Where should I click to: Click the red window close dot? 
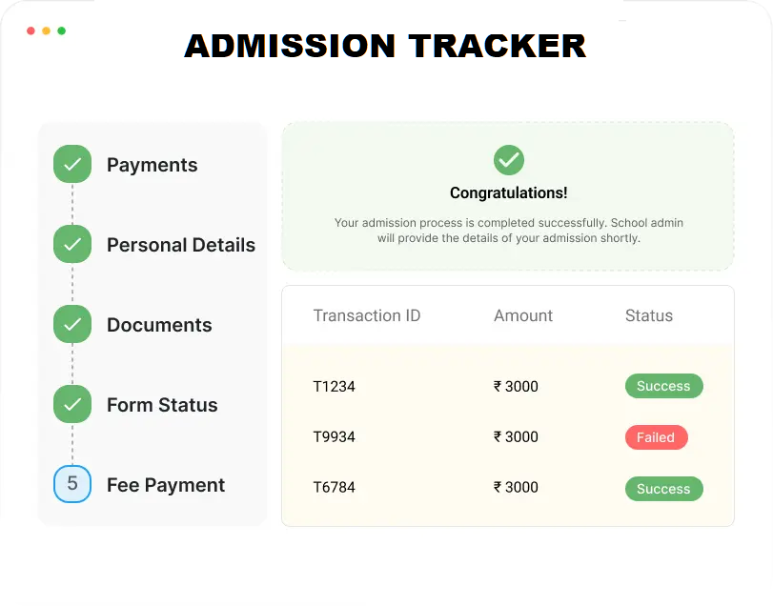point(31,30)
